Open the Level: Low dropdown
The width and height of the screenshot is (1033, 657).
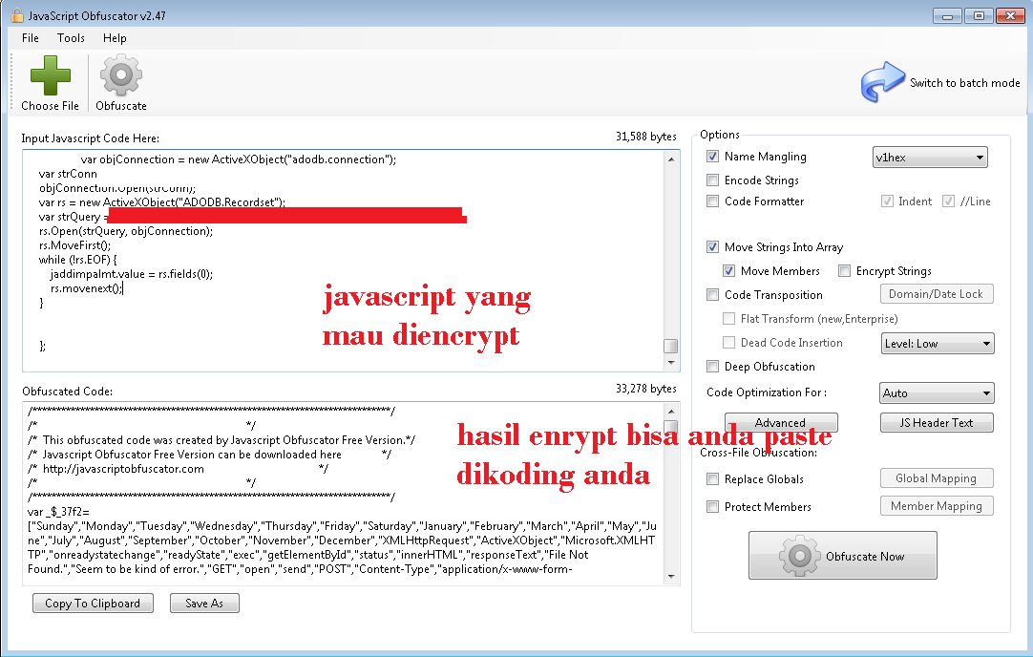pos(938,344)
